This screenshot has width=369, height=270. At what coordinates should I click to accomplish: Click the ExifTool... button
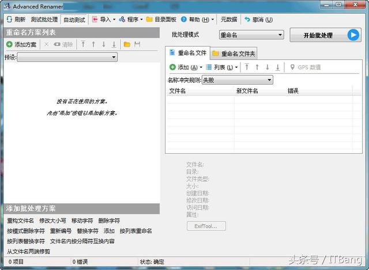click(206, 226)
